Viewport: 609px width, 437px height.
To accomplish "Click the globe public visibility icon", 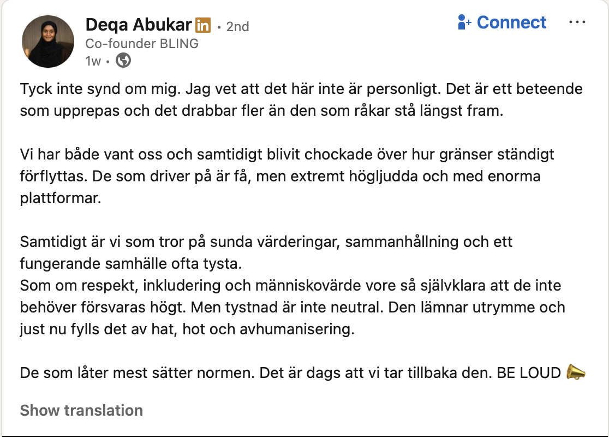I will click(x=124, y=61).
